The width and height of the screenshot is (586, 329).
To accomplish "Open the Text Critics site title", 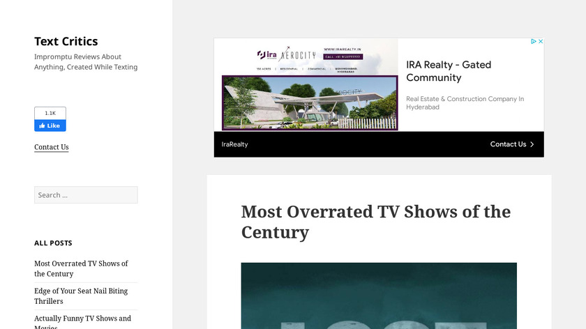I will pyautogui.click(x=66, y=41).
